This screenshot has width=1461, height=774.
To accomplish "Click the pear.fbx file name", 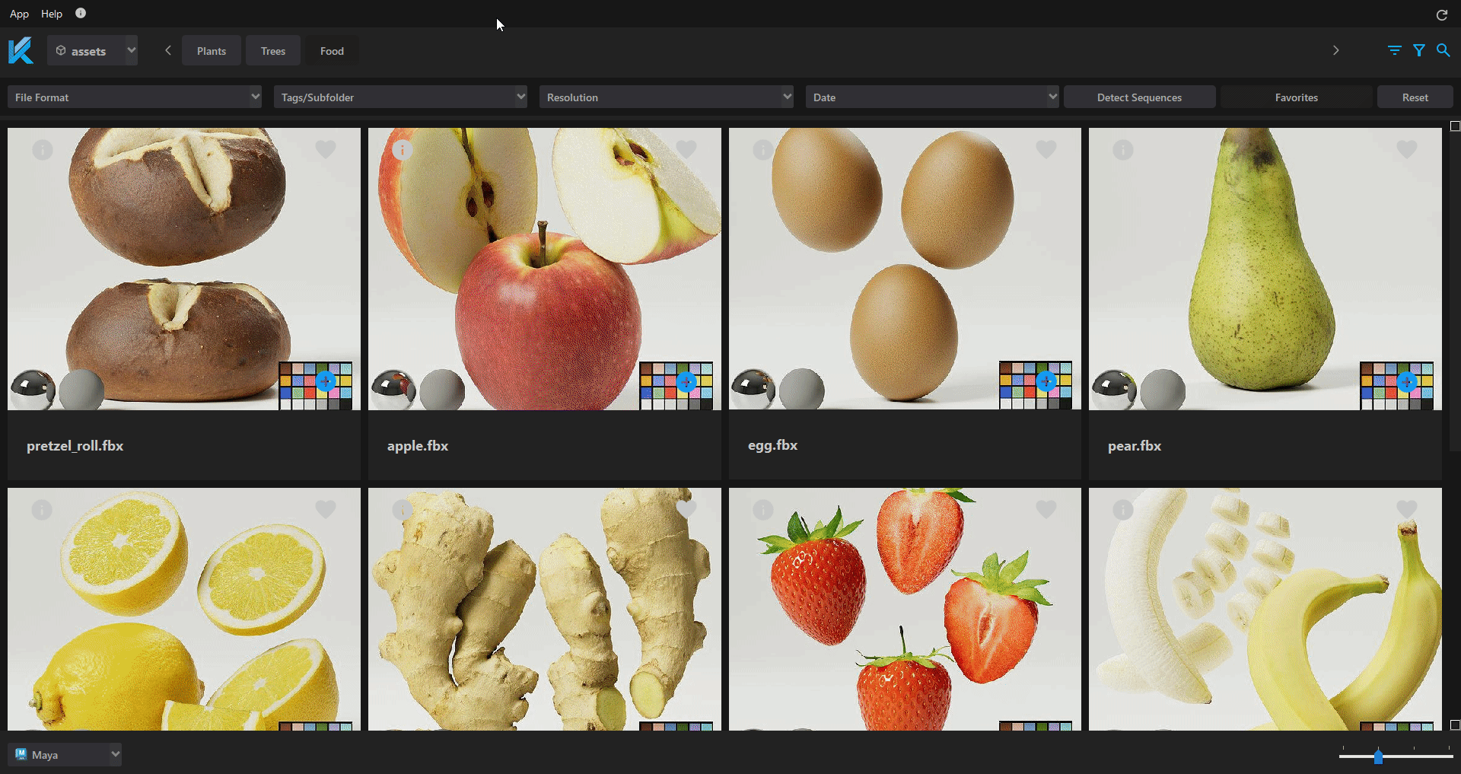I will (x=1135, y=446).
